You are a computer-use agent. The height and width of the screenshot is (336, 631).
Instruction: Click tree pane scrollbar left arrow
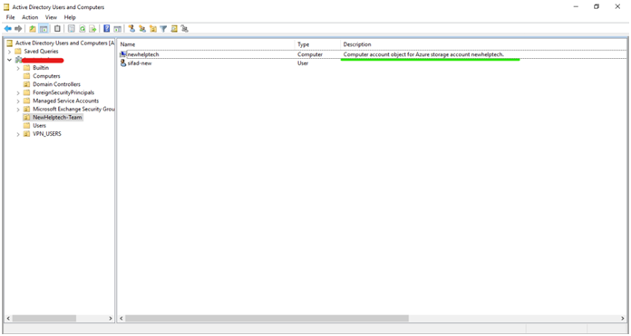[8, 318]
